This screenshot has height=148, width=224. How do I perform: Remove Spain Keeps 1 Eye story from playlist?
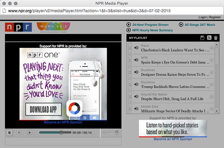pos(212,60)
